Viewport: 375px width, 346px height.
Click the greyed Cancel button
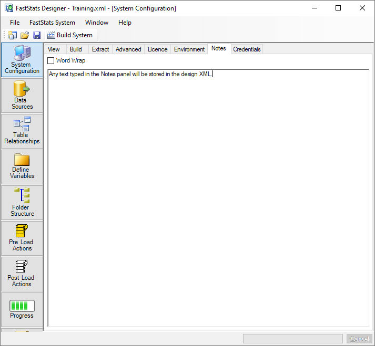[359, 339]
